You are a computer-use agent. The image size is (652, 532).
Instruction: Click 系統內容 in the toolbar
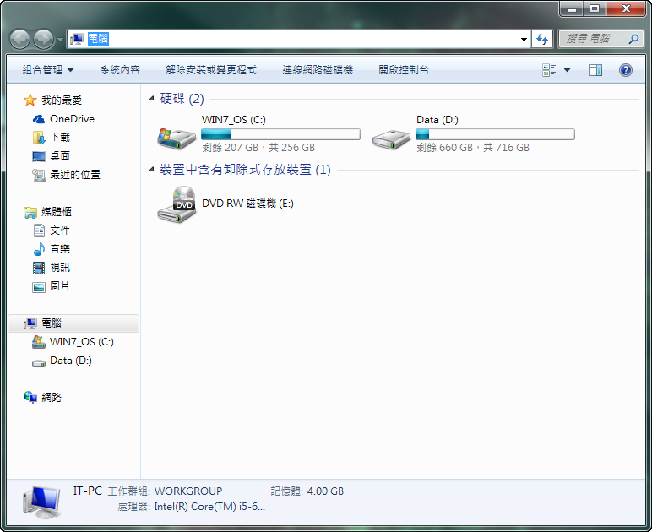(x=120, y=70)
